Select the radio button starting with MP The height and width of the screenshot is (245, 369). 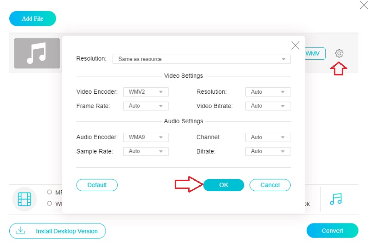pos(49,192)
